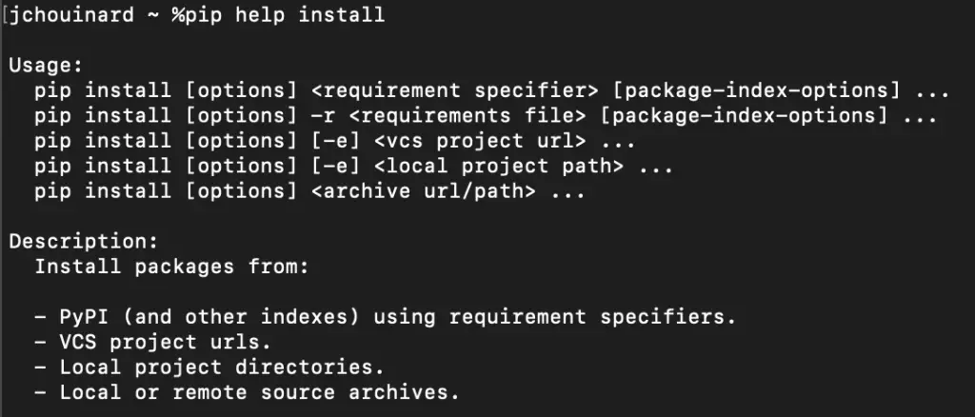This screenshot has width=975, height=417.
Task: Click '<vcs project url>' text
Action: point(480,141)
